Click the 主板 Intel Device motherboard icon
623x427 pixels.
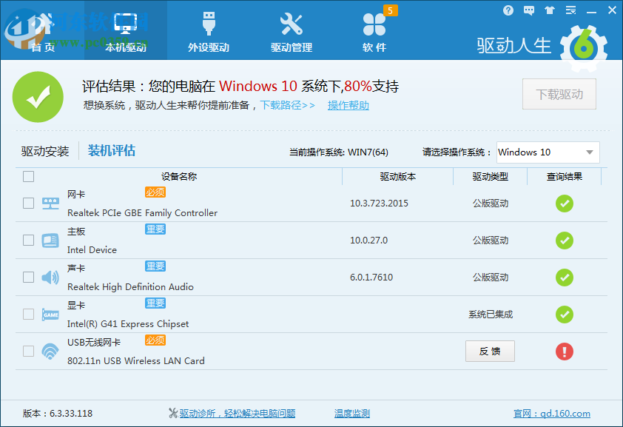click(50, 240)
